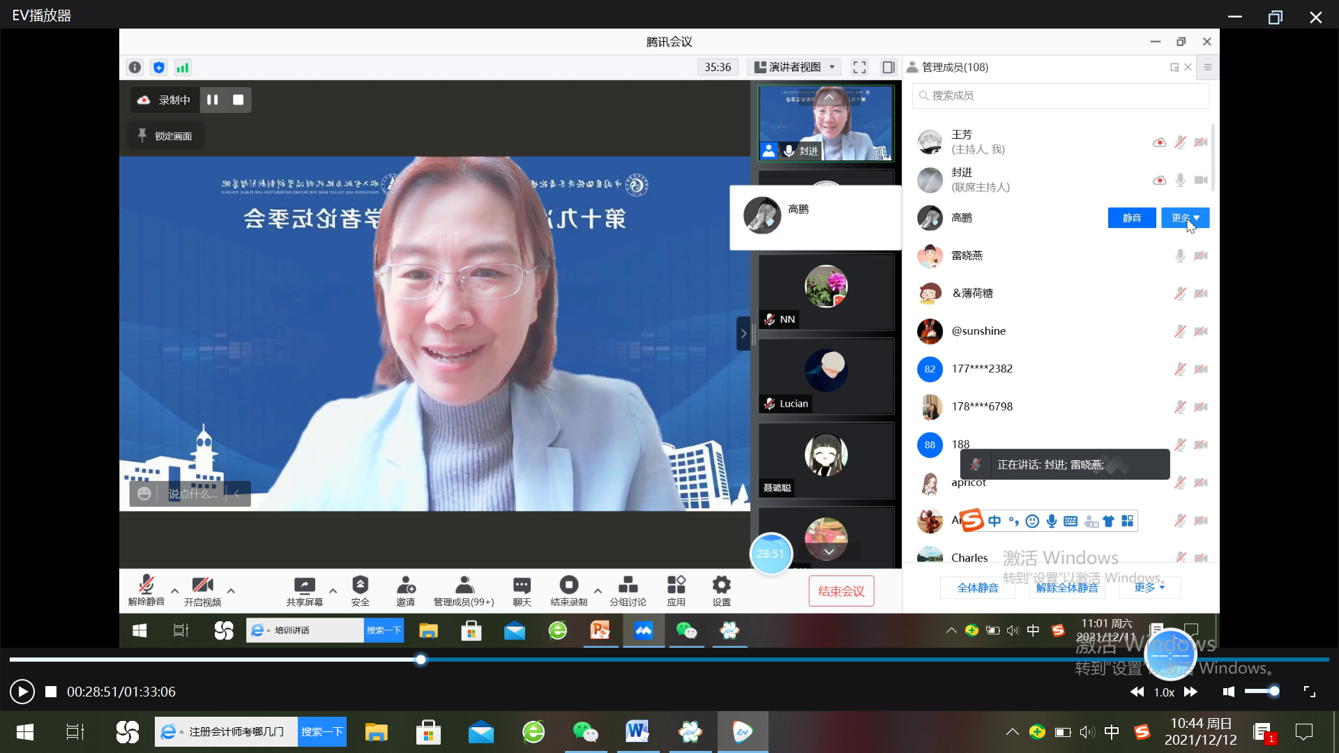Click the end meeting button
This screenshot has height=753, width=1339.
tap(841, 591)
